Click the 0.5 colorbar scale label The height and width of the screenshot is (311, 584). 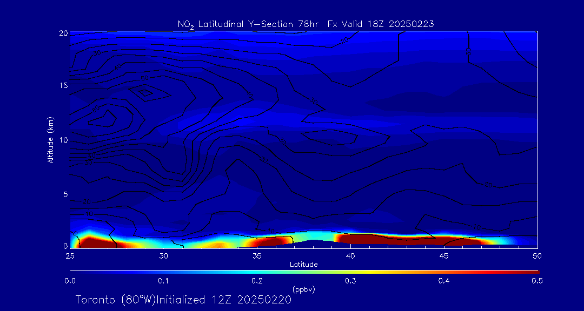tap(537, 281)
